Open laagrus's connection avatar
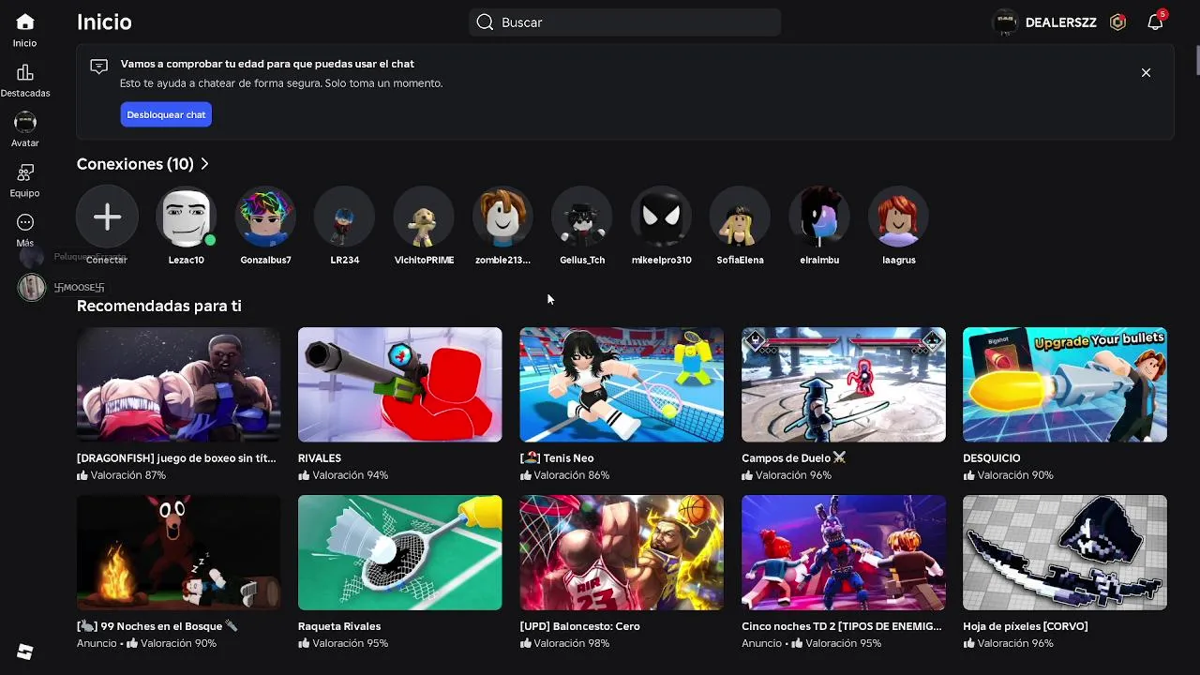 point(898,217)
